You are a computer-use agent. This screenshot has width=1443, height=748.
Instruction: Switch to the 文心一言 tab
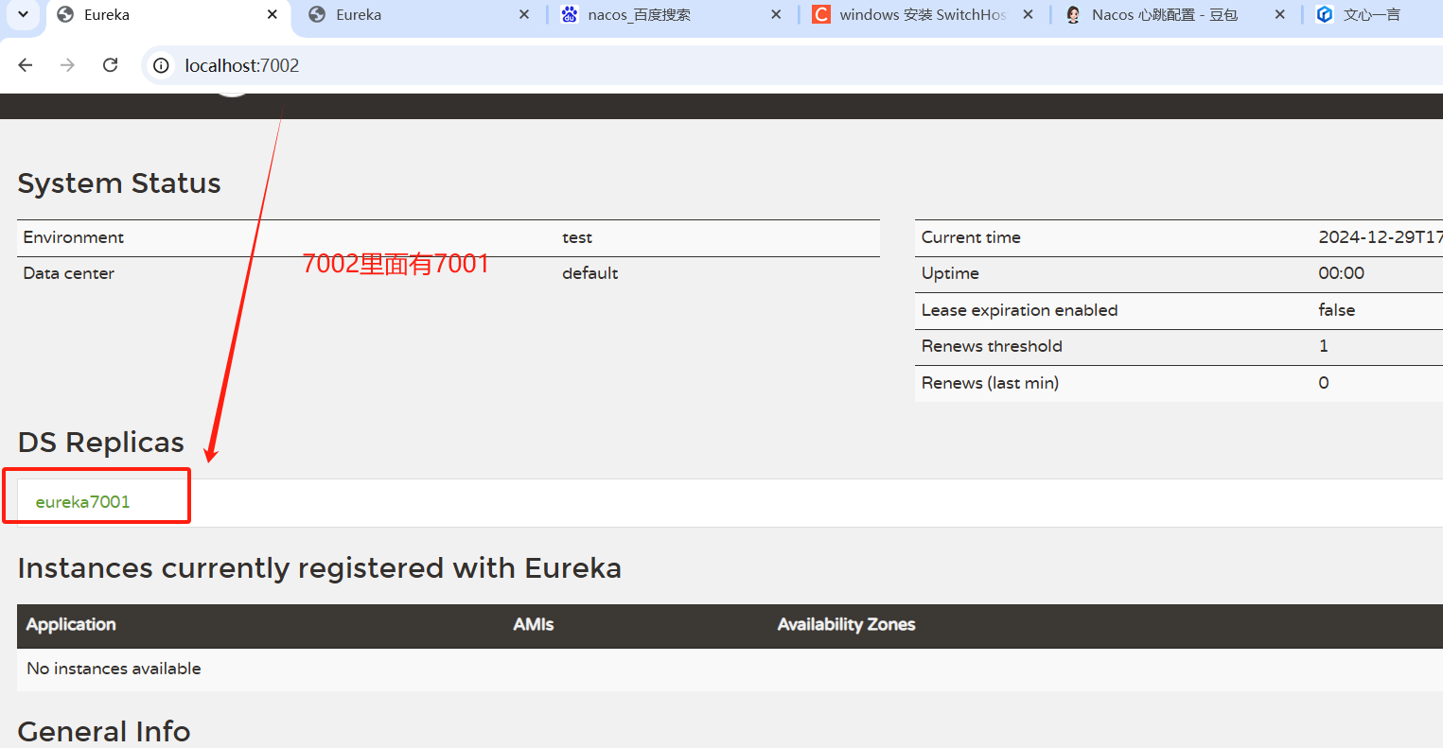click(1374, 15)
